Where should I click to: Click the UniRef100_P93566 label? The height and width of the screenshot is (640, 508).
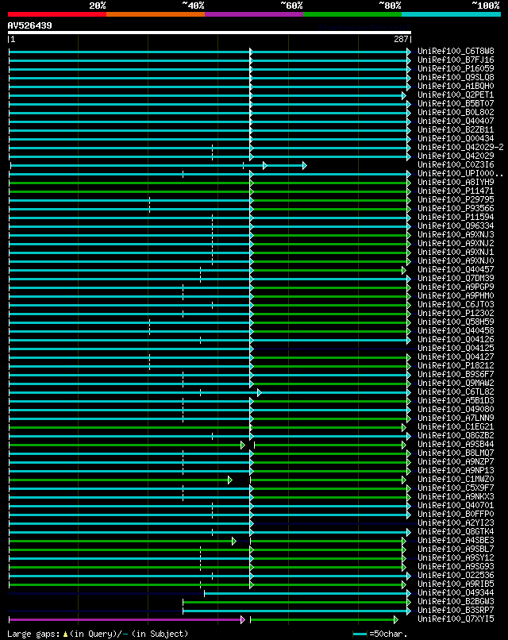coord(456,209)
